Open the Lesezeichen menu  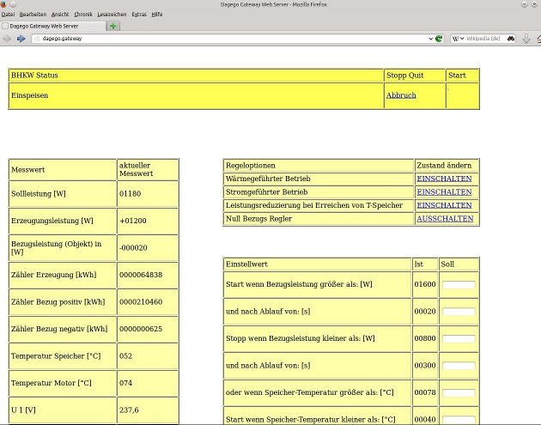(112, 15)
